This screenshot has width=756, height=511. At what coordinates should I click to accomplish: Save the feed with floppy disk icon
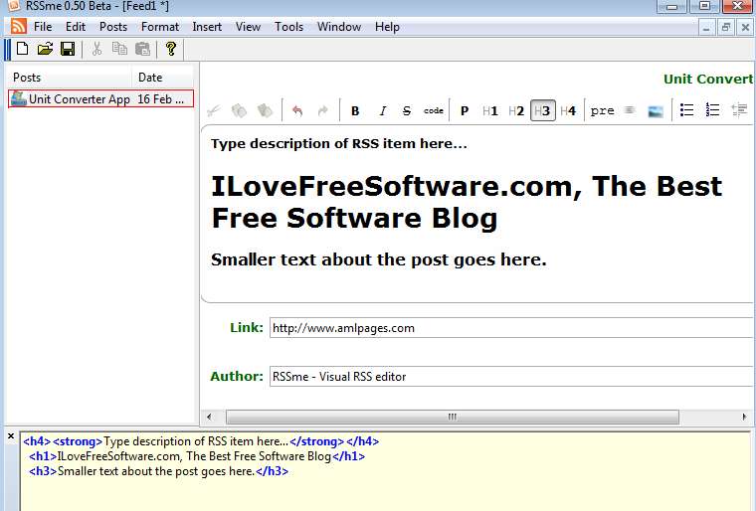68,49
